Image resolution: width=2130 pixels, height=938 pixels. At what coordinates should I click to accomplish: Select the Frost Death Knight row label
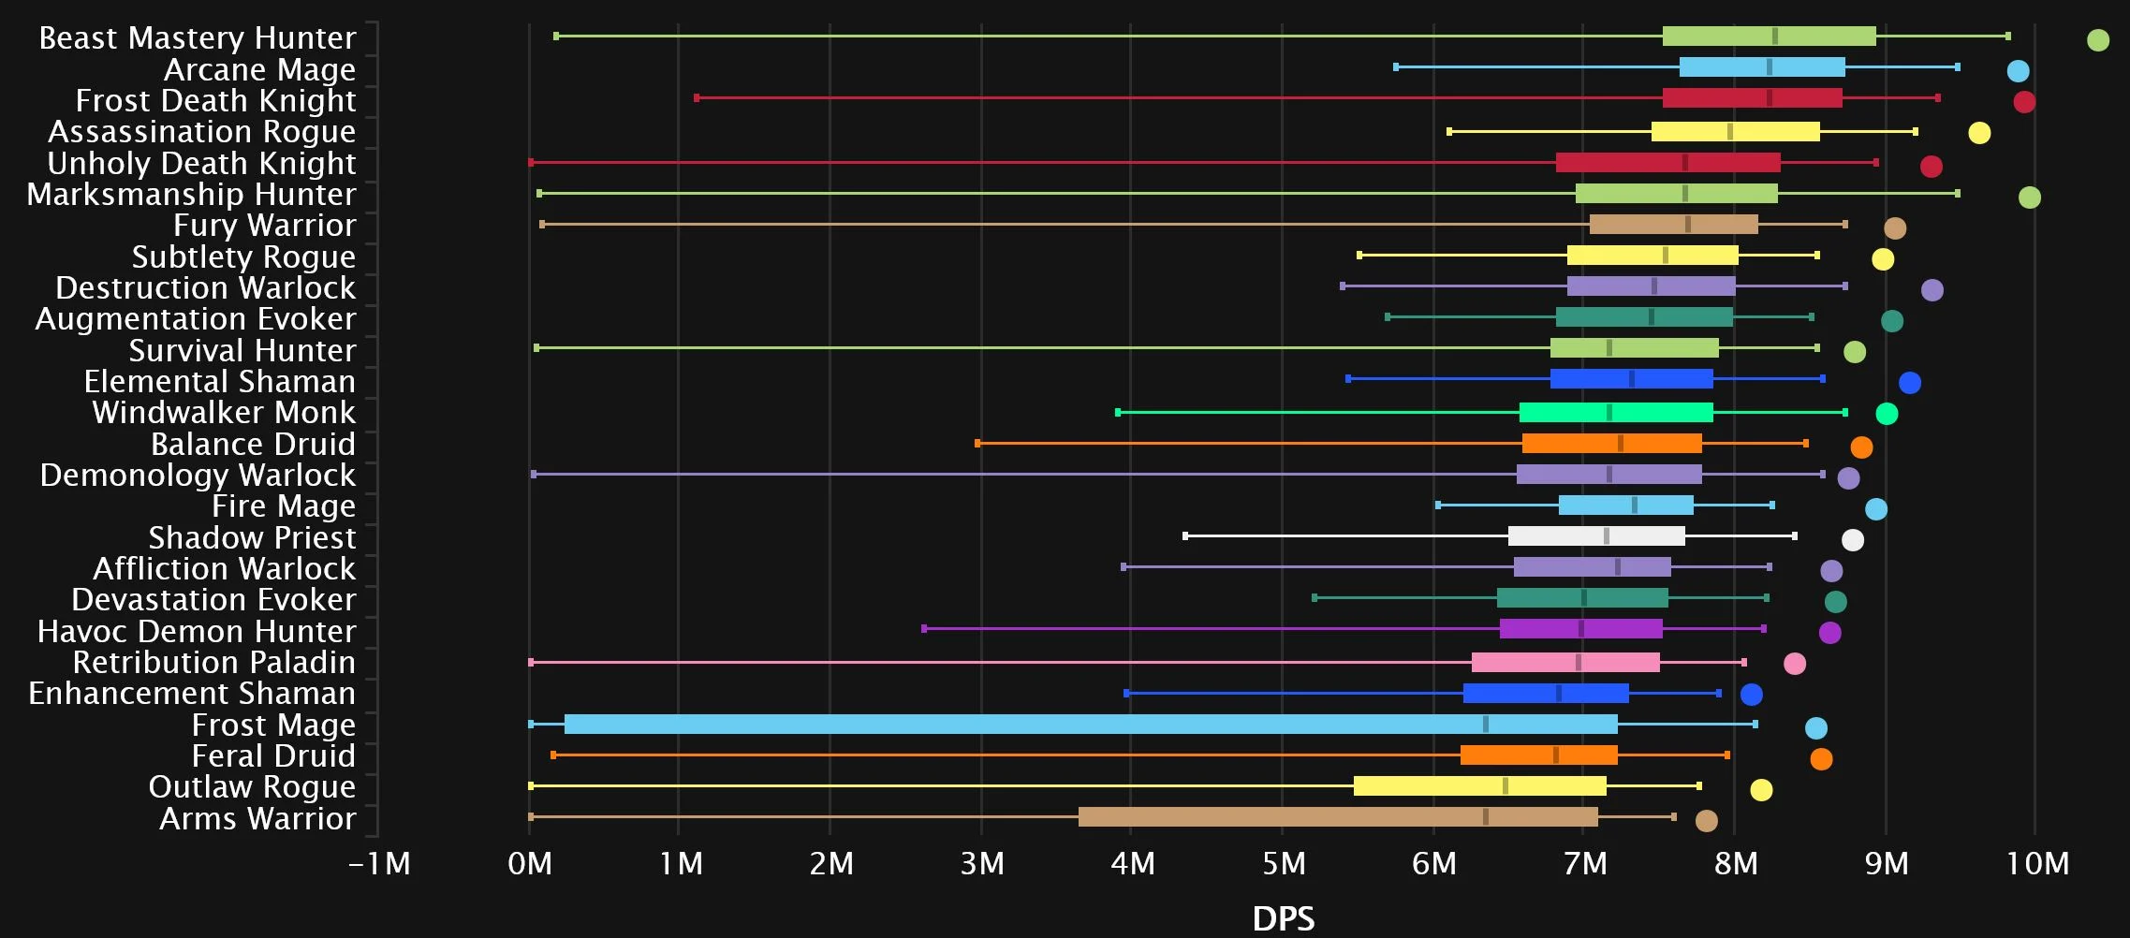tap(215, 100)
